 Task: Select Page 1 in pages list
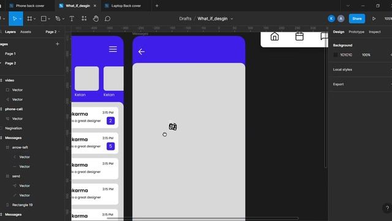point(10,53)
